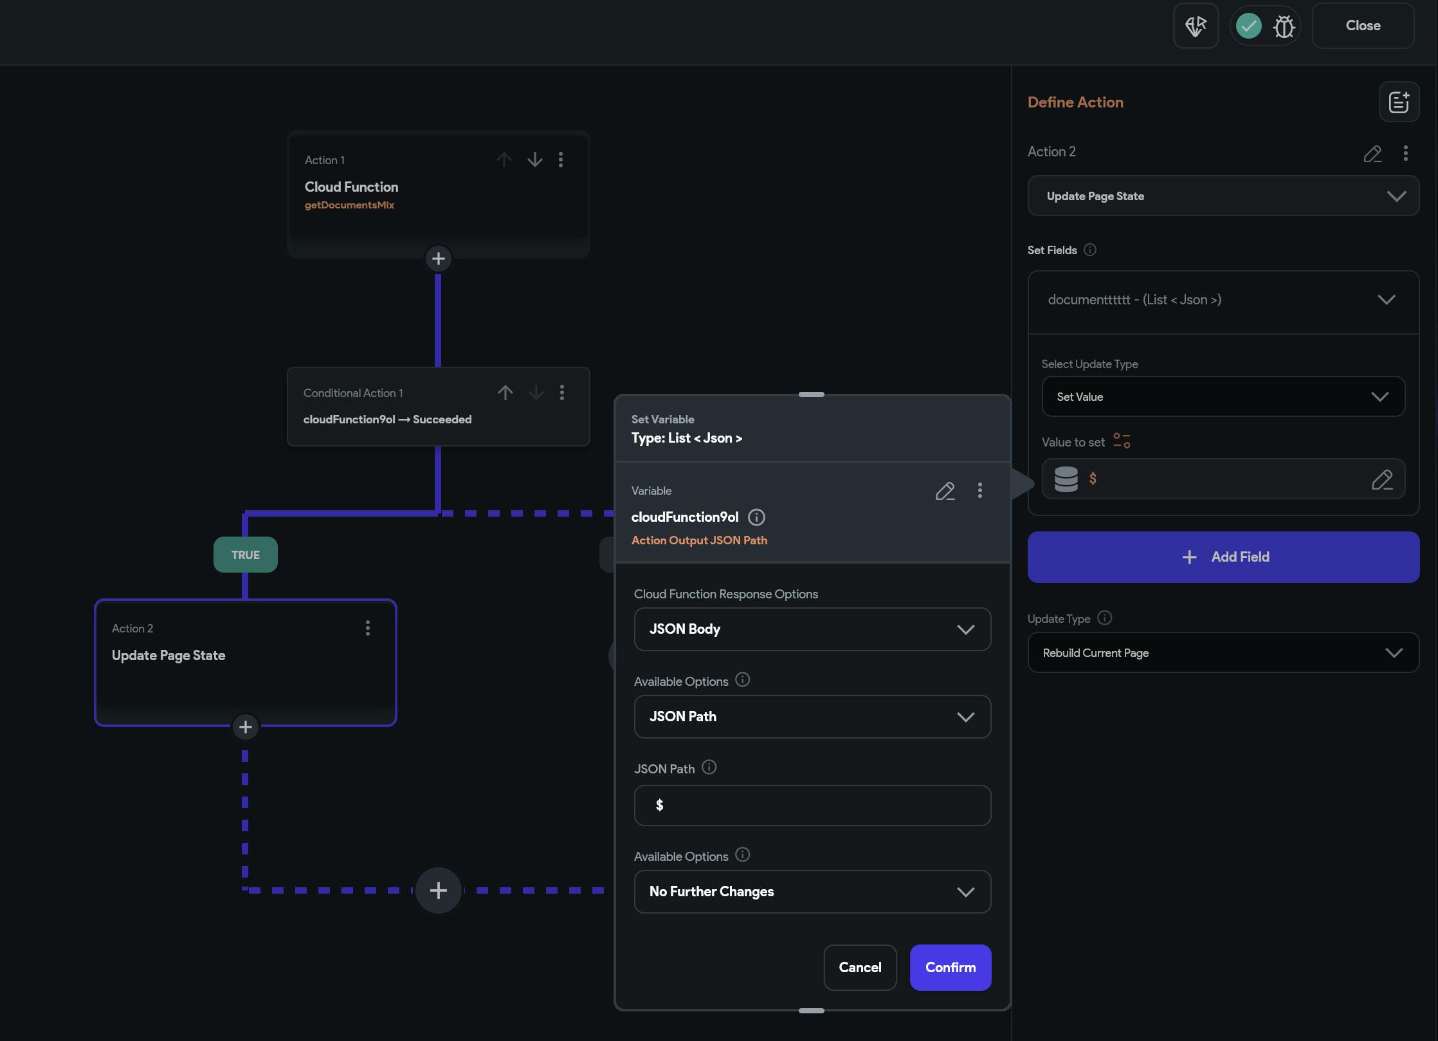The height and width of the screenshot is (1041, 1438).
Task: Expand the Rebuild Current Page dropdown
Action: pyautogui.click(x=1223, y=653)
